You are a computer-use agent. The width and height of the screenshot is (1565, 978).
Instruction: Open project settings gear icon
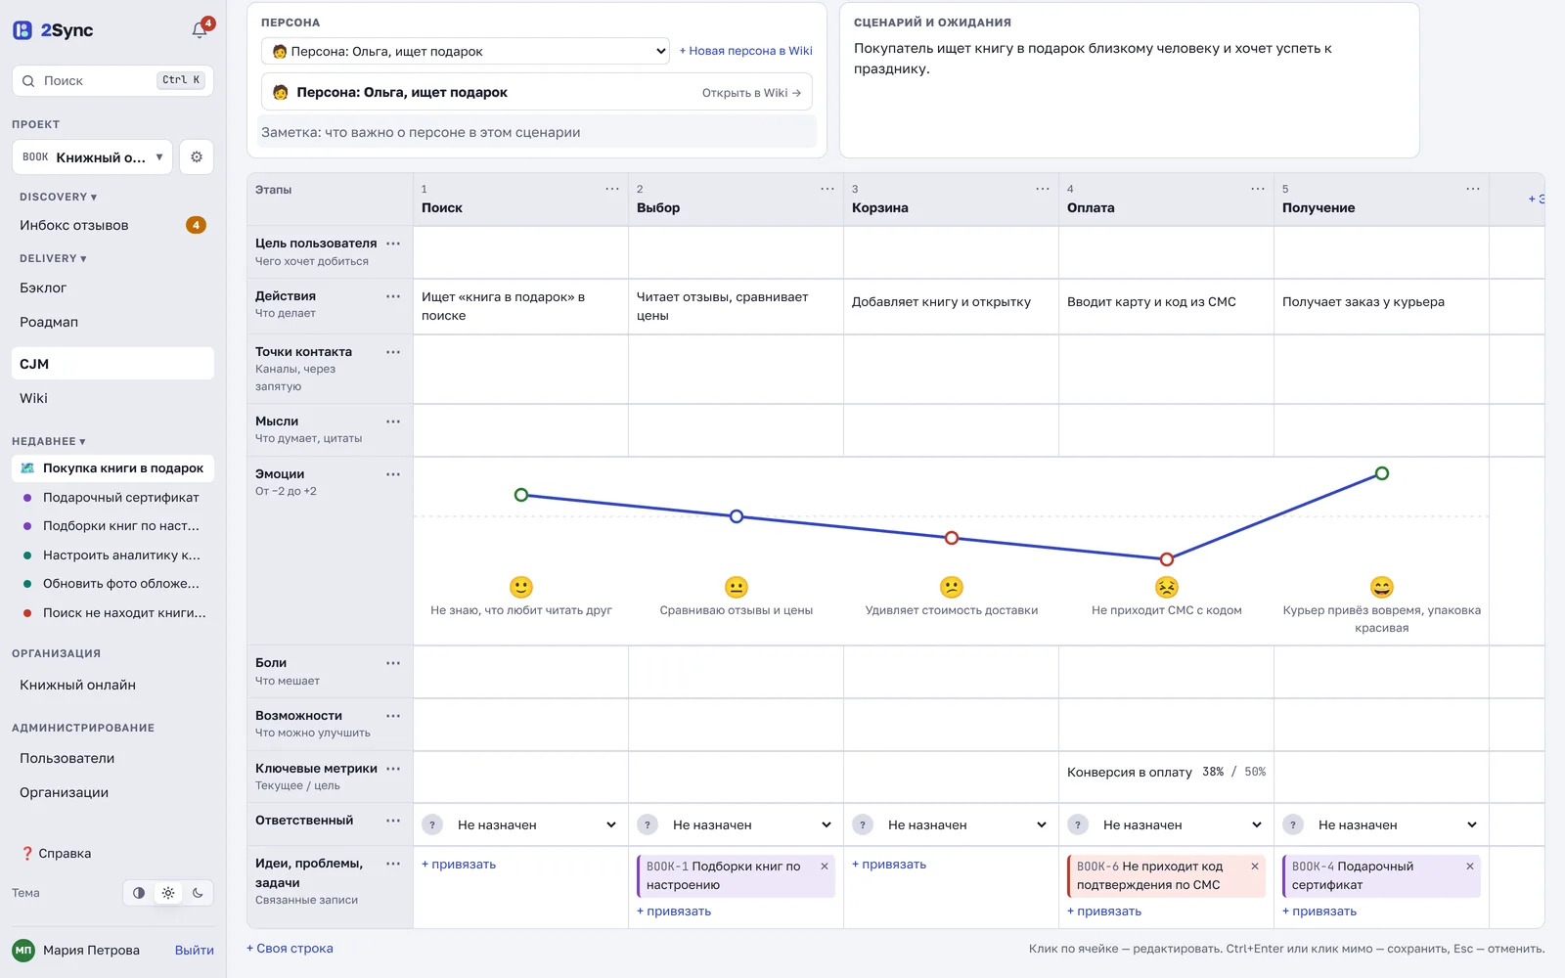pyautogui.click(x=197, y=156)
